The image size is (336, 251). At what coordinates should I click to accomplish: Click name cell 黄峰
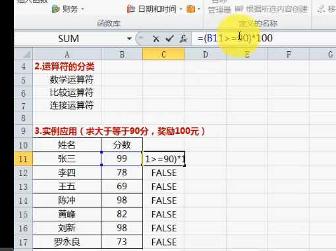[67, 214]
